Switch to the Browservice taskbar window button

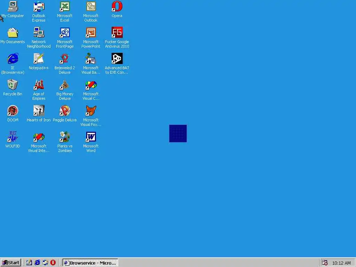tap(90, 263)
